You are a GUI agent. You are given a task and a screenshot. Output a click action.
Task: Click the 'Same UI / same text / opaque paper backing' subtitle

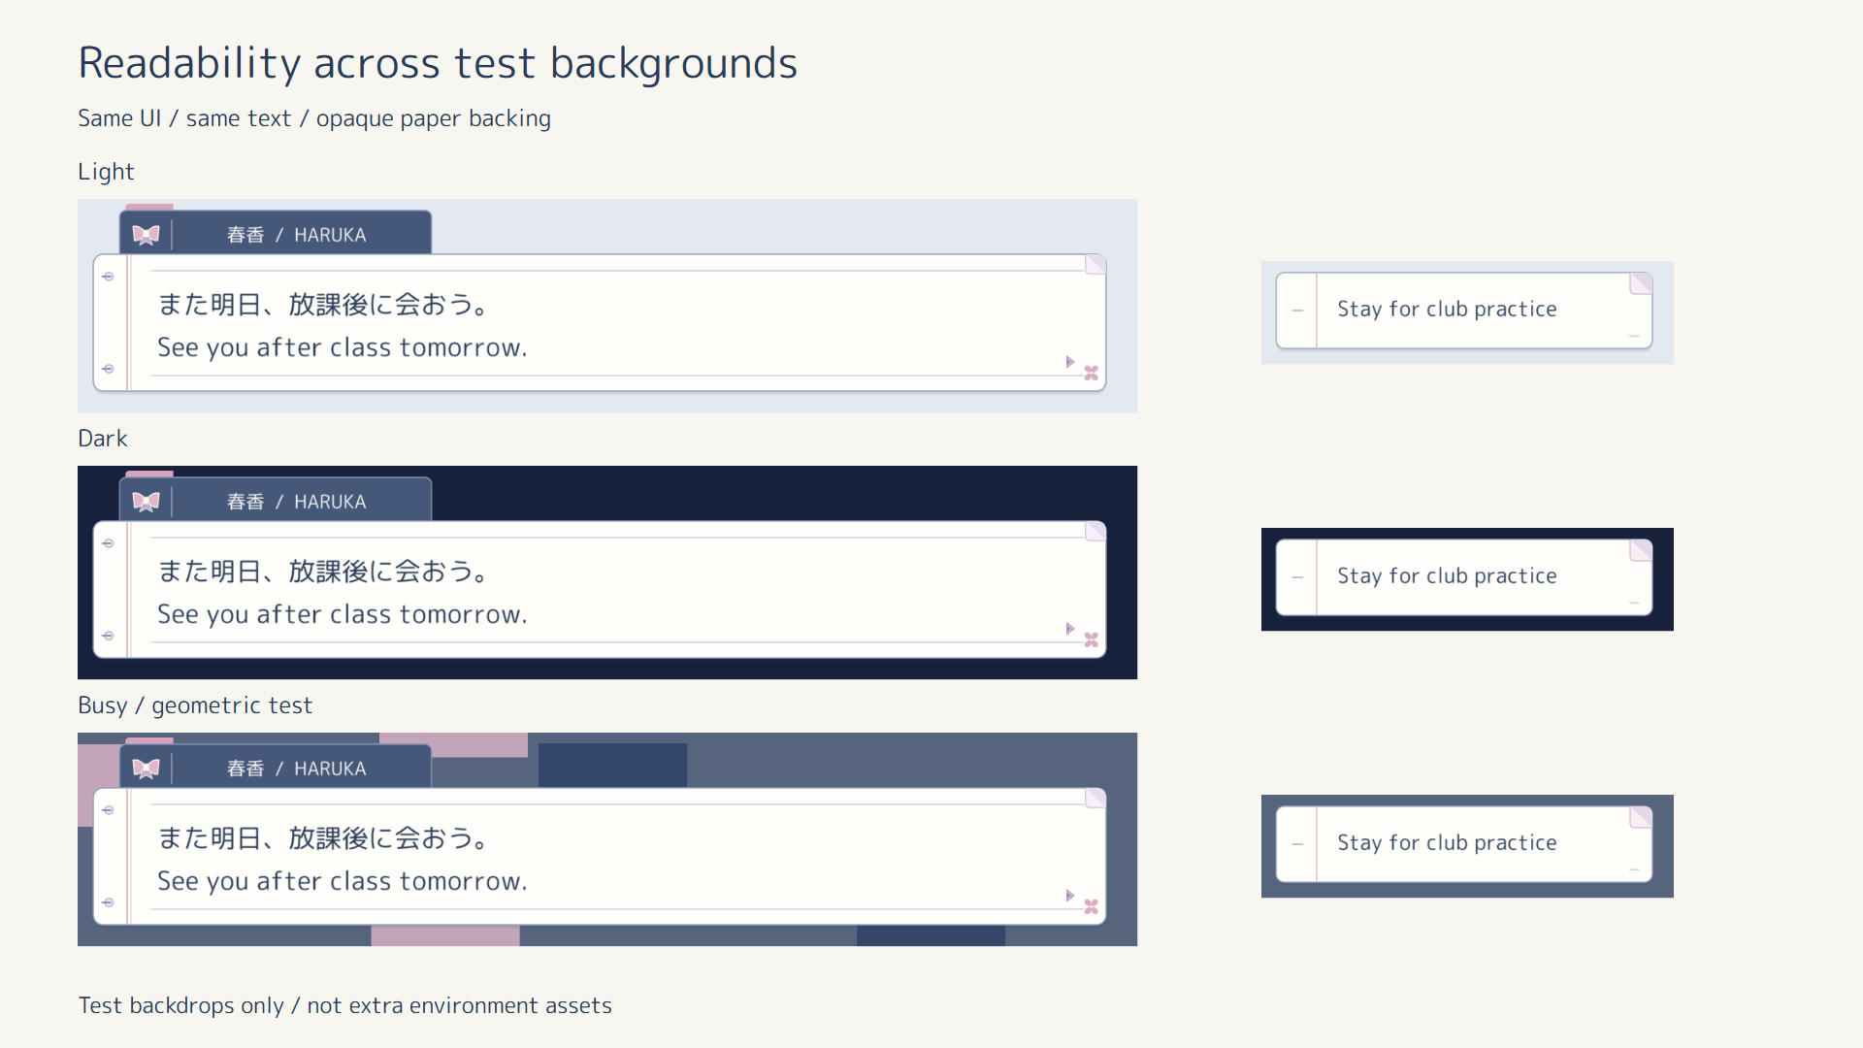click(x=314, y=119)
